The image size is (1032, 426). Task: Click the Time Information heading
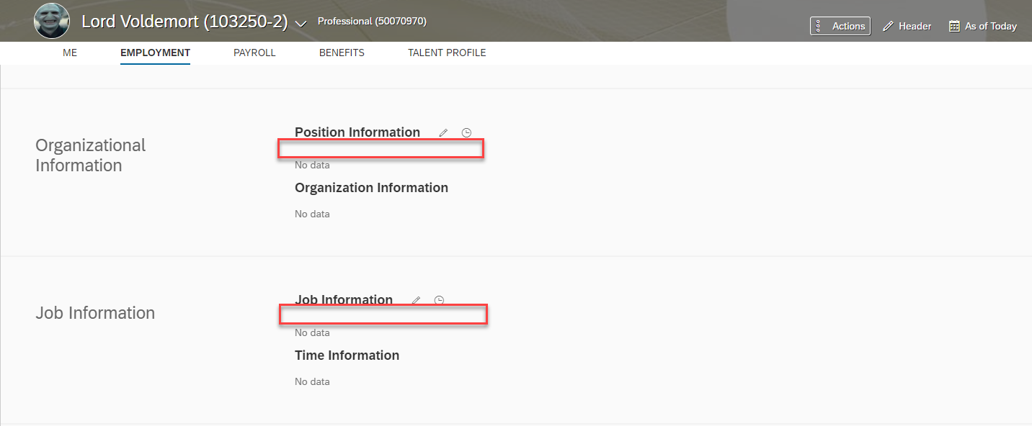[347, 355]
